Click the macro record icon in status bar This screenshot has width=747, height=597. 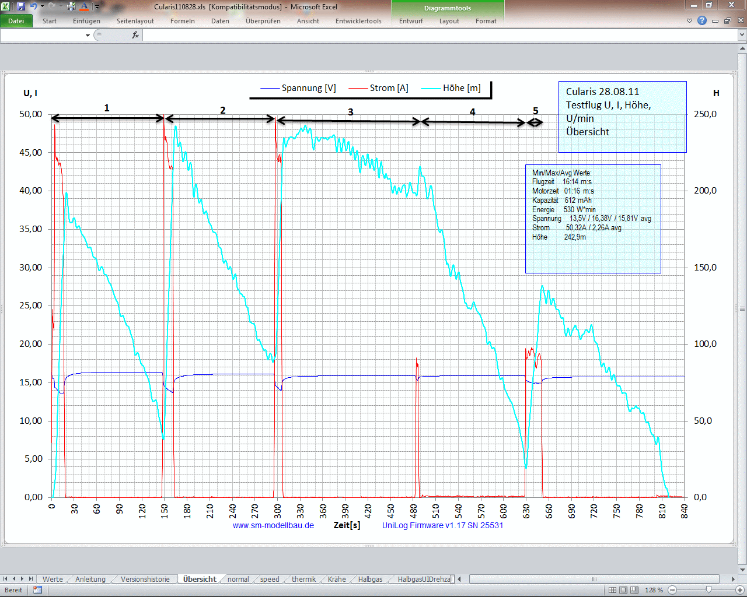(38, 590)
